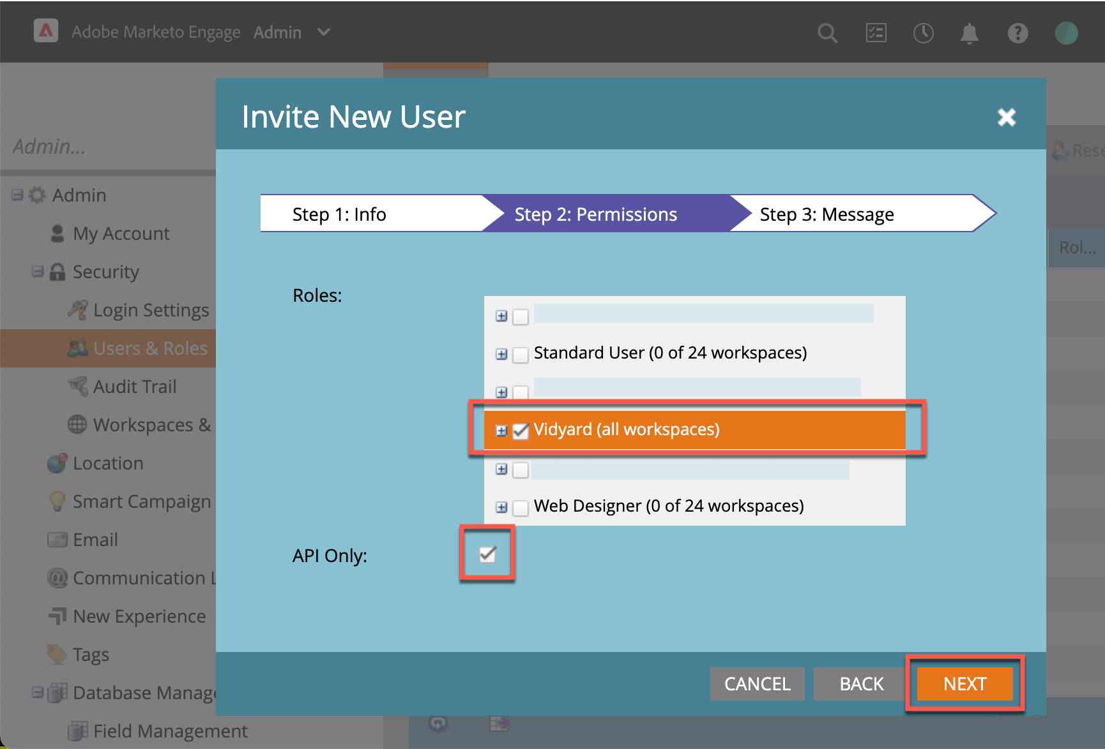Viewport: 1105px width, 749px height.
Task: Expand the Web Designer role workspaces
Action: 501,507
